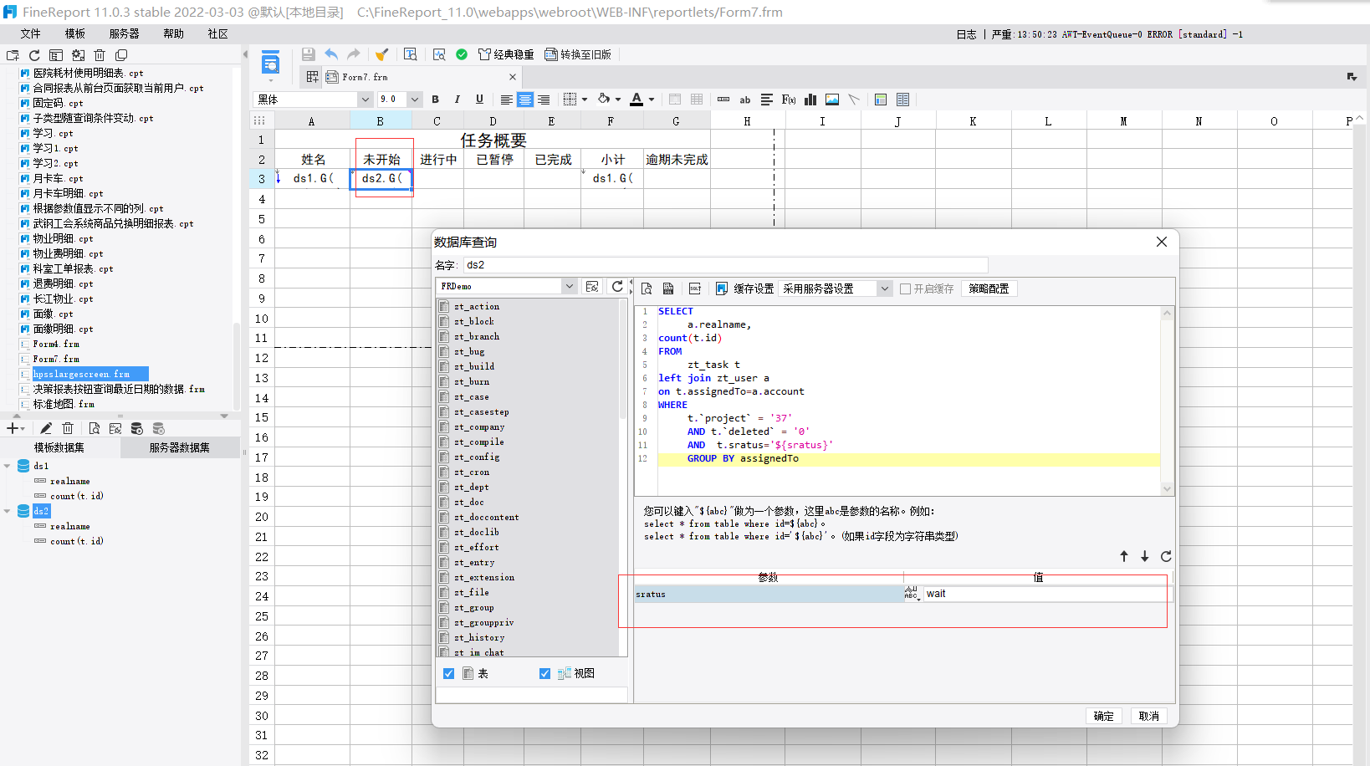Refresh the template file list
This screenshot has width=1370, height=766.
point(34,55)
